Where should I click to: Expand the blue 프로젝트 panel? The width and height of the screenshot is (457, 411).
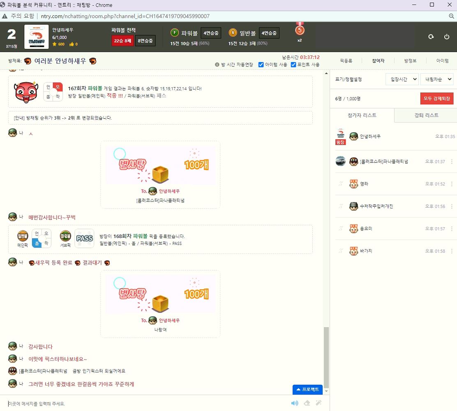click(x=307, y=389)
